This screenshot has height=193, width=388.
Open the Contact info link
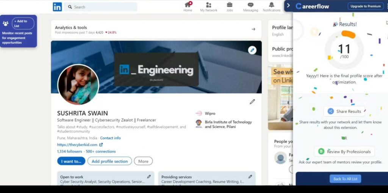[x=110, y=138]
